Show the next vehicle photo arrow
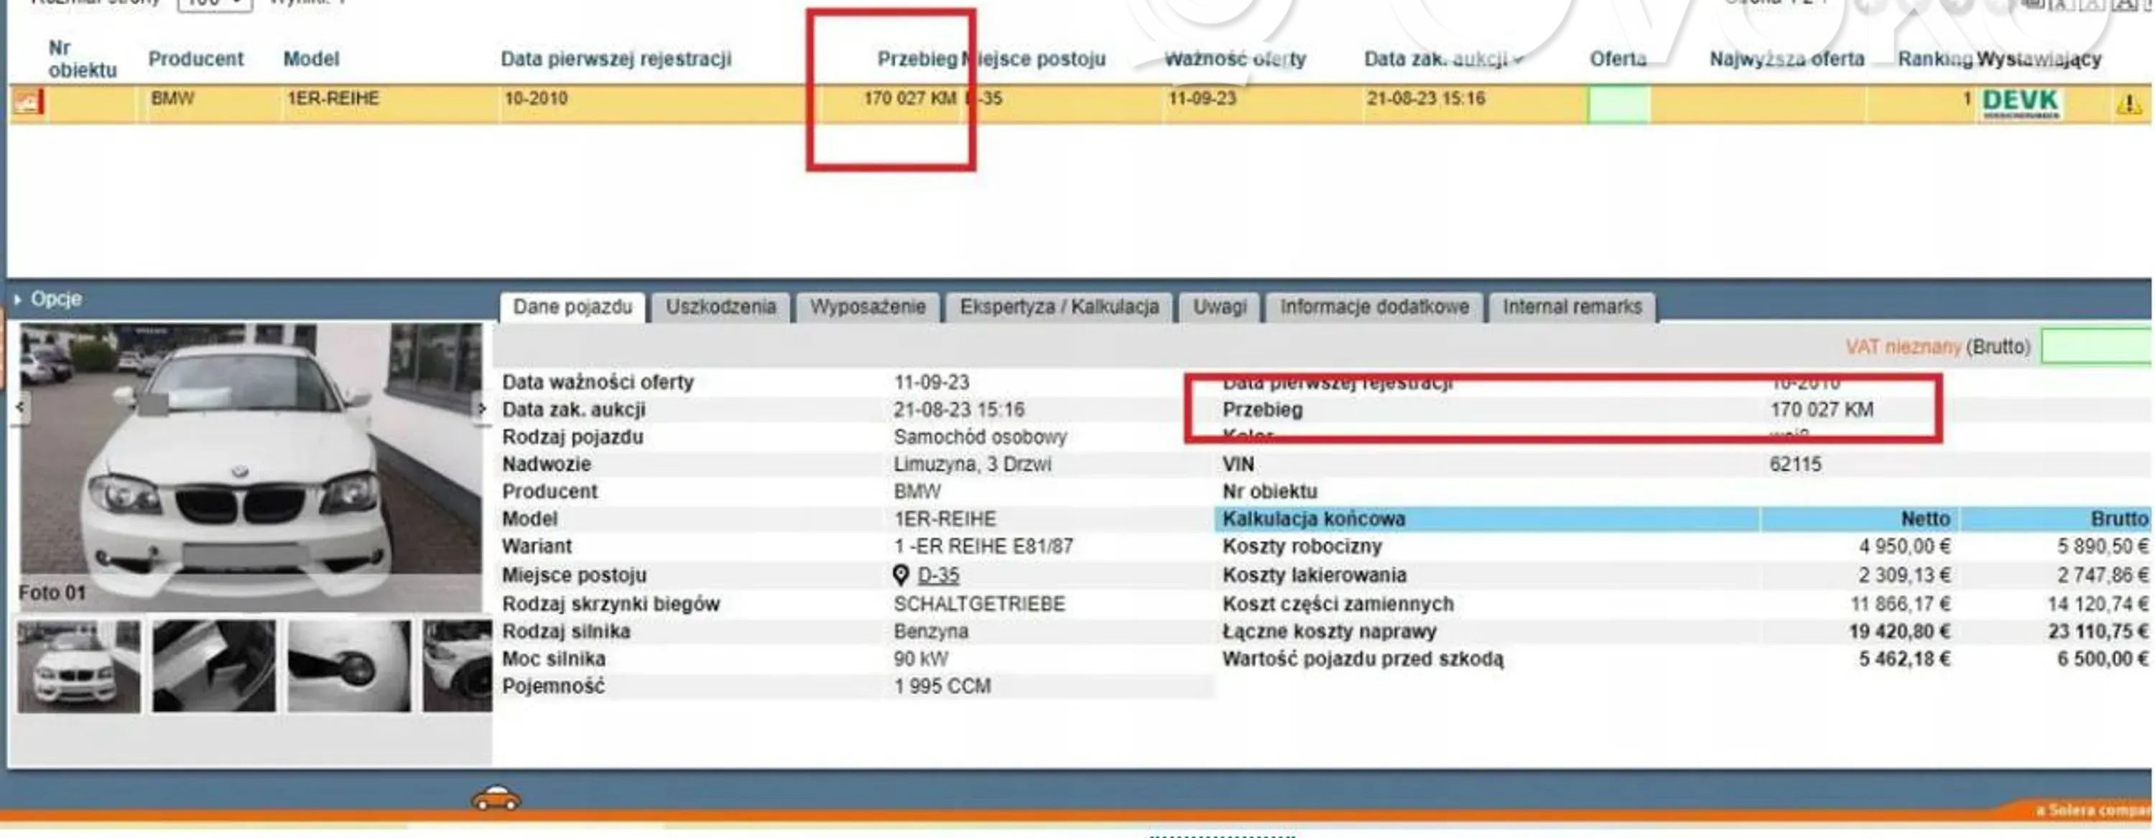 point(482,408)
